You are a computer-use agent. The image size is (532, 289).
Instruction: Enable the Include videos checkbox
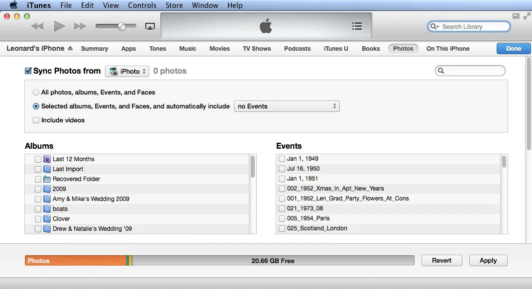(x=36, y=120)
